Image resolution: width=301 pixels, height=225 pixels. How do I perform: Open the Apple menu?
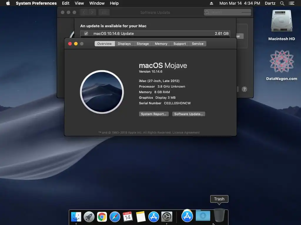pos(8,3)
